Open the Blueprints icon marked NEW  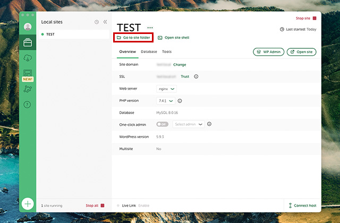pyautogui.click(x=28, y=75)
